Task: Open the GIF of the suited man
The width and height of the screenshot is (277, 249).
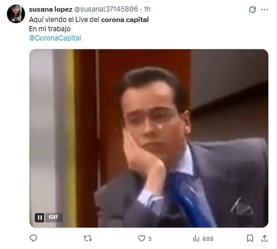Action: (149, 138)
